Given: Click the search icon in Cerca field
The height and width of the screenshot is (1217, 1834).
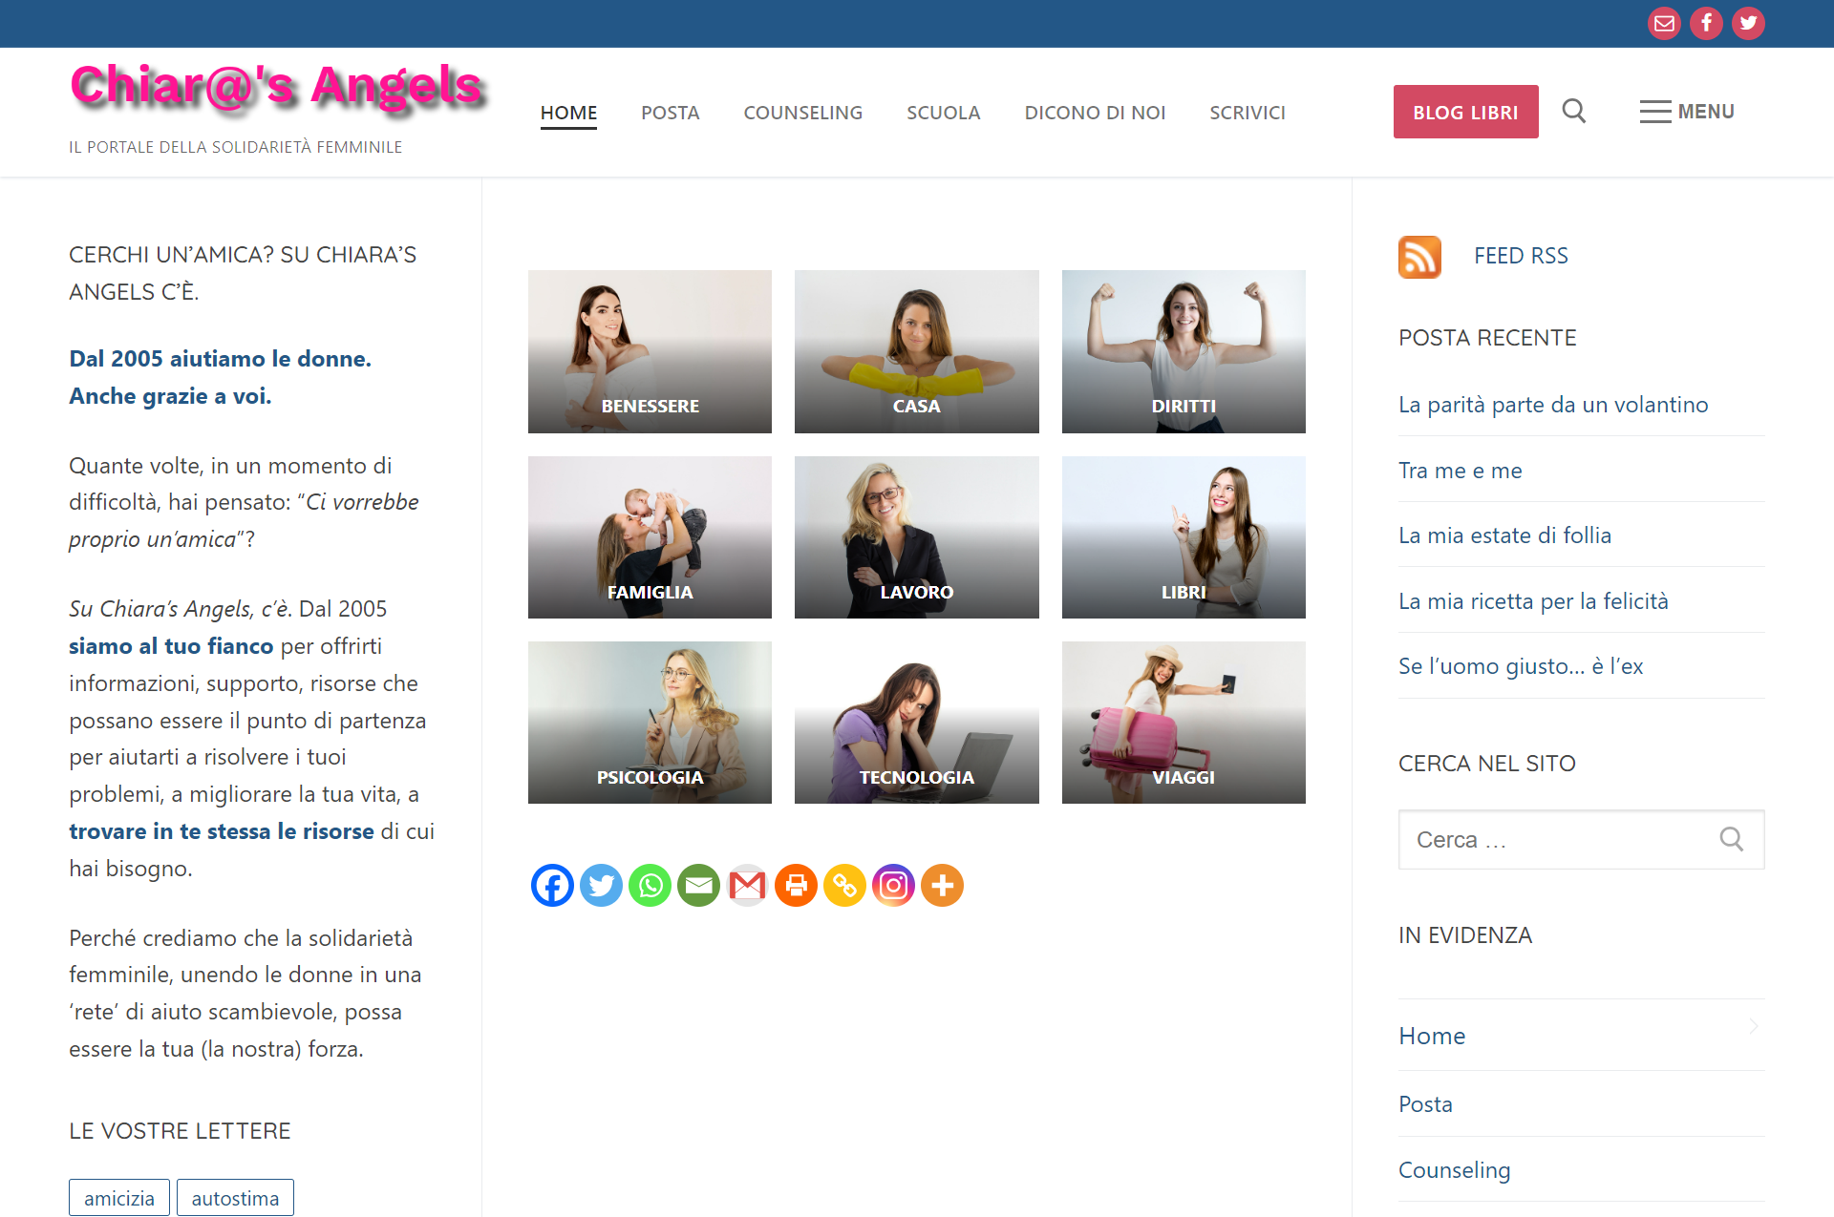Looking at the screenshot, I should pos(1731,840).
